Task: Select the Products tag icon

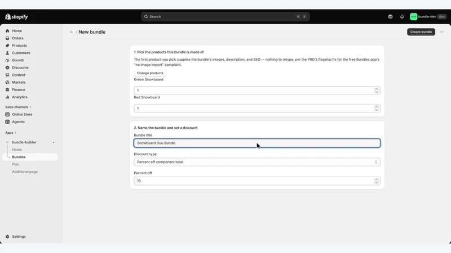Action: coord(7,46)
